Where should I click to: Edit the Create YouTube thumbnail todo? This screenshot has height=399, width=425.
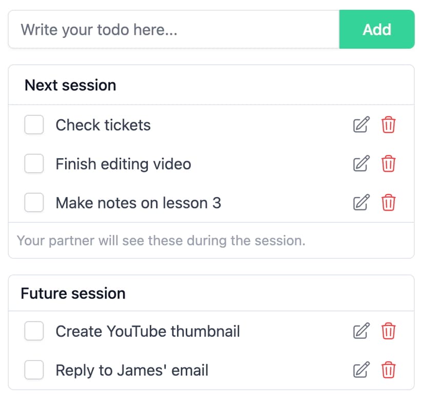click(x=361, y=331)
